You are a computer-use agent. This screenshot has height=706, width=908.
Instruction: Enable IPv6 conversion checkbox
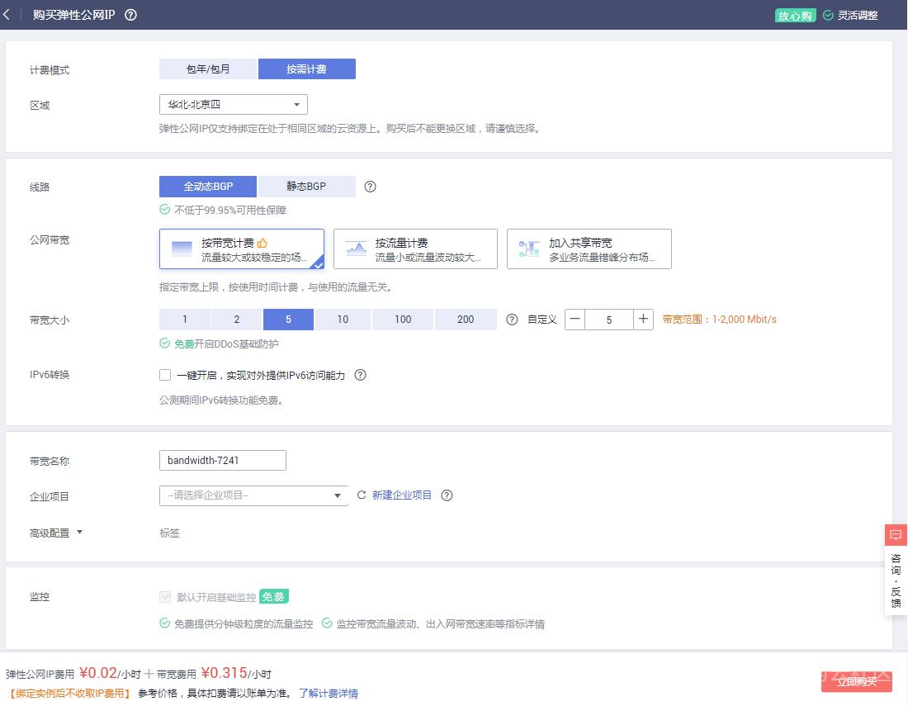(165, 375)
